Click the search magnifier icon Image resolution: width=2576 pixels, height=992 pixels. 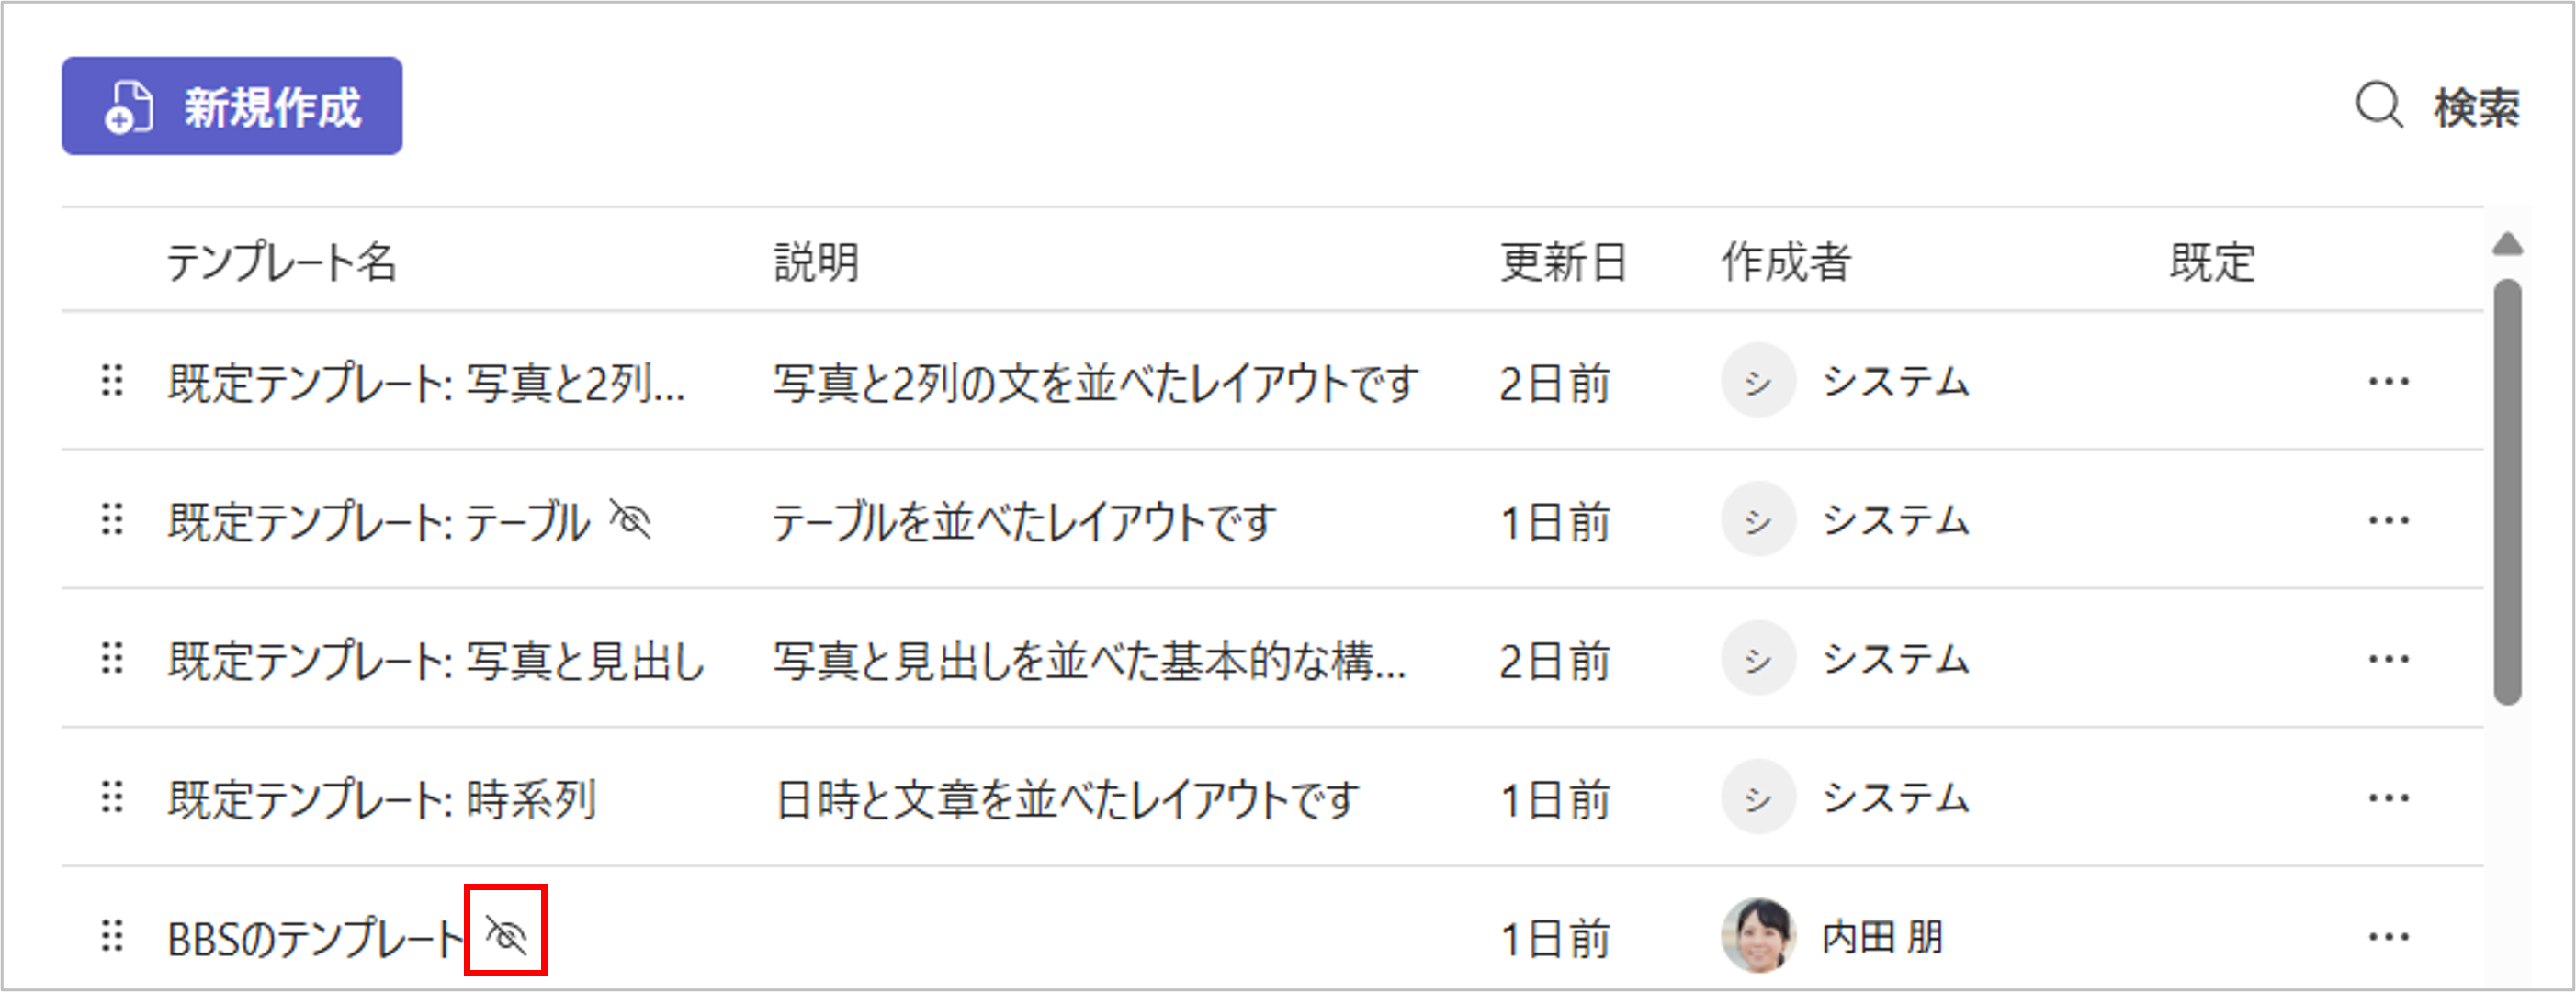[x=2378, y=106]
